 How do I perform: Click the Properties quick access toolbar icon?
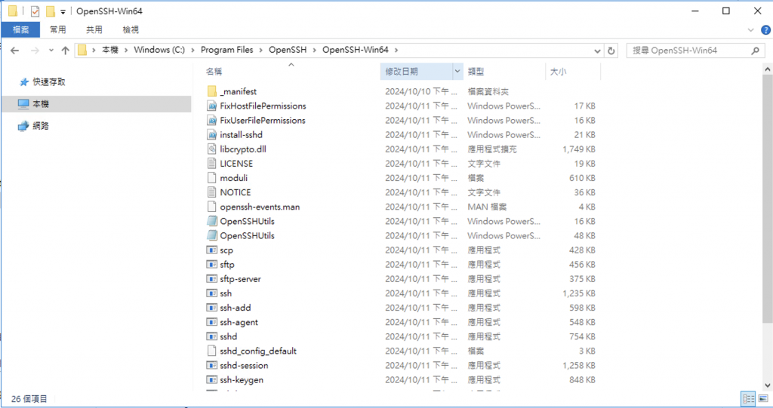[35, 11]
